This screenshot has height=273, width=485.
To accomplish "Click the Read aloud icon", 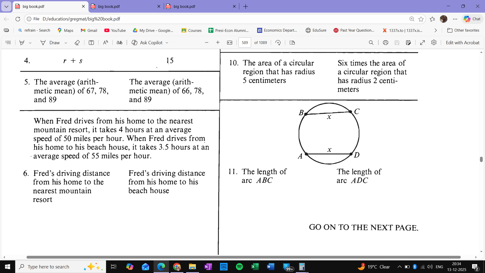I will (105, 43).
